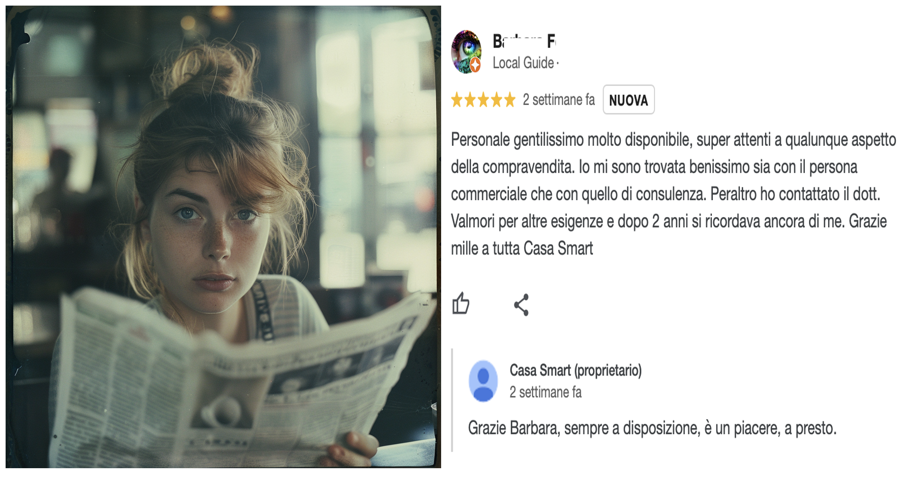Open the Casa Smart (proprietario) name
This screenshot has height=492, width=900.
click(x=576, y=371)
